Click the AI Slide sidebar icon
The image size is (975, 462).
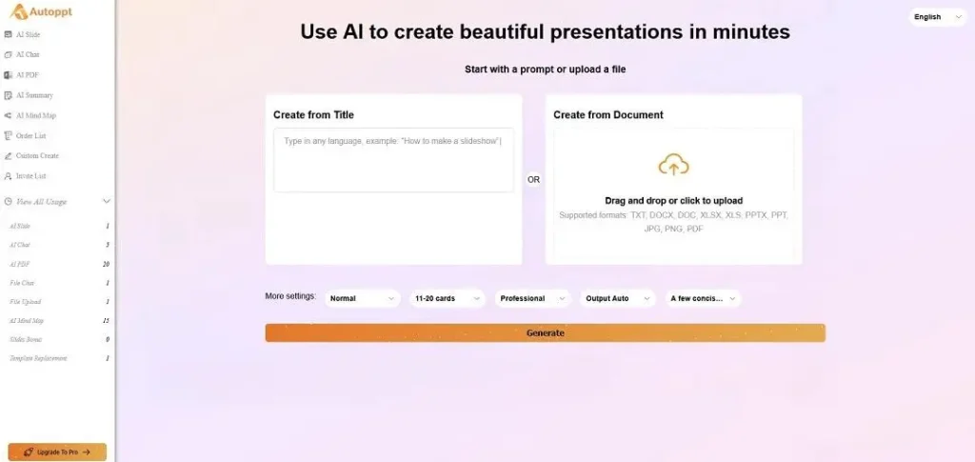tap(8, 35)
